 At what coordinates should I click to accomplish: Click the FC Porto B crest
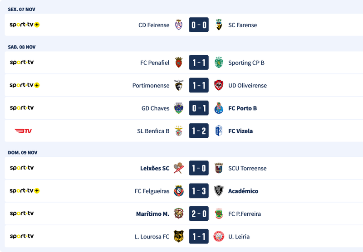(219, 108)
